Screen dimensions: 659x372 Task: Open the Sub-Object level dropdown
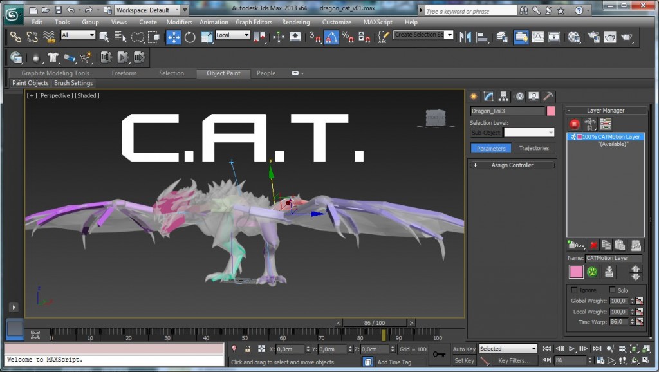(529, 133)
